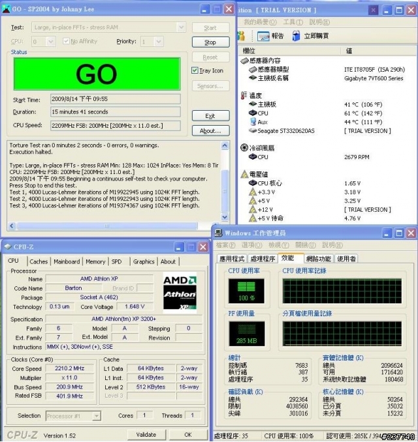Screen dimensions: 418x442
Task: Open the Processor #1 selection dropdown
Action: coord(97,416)
